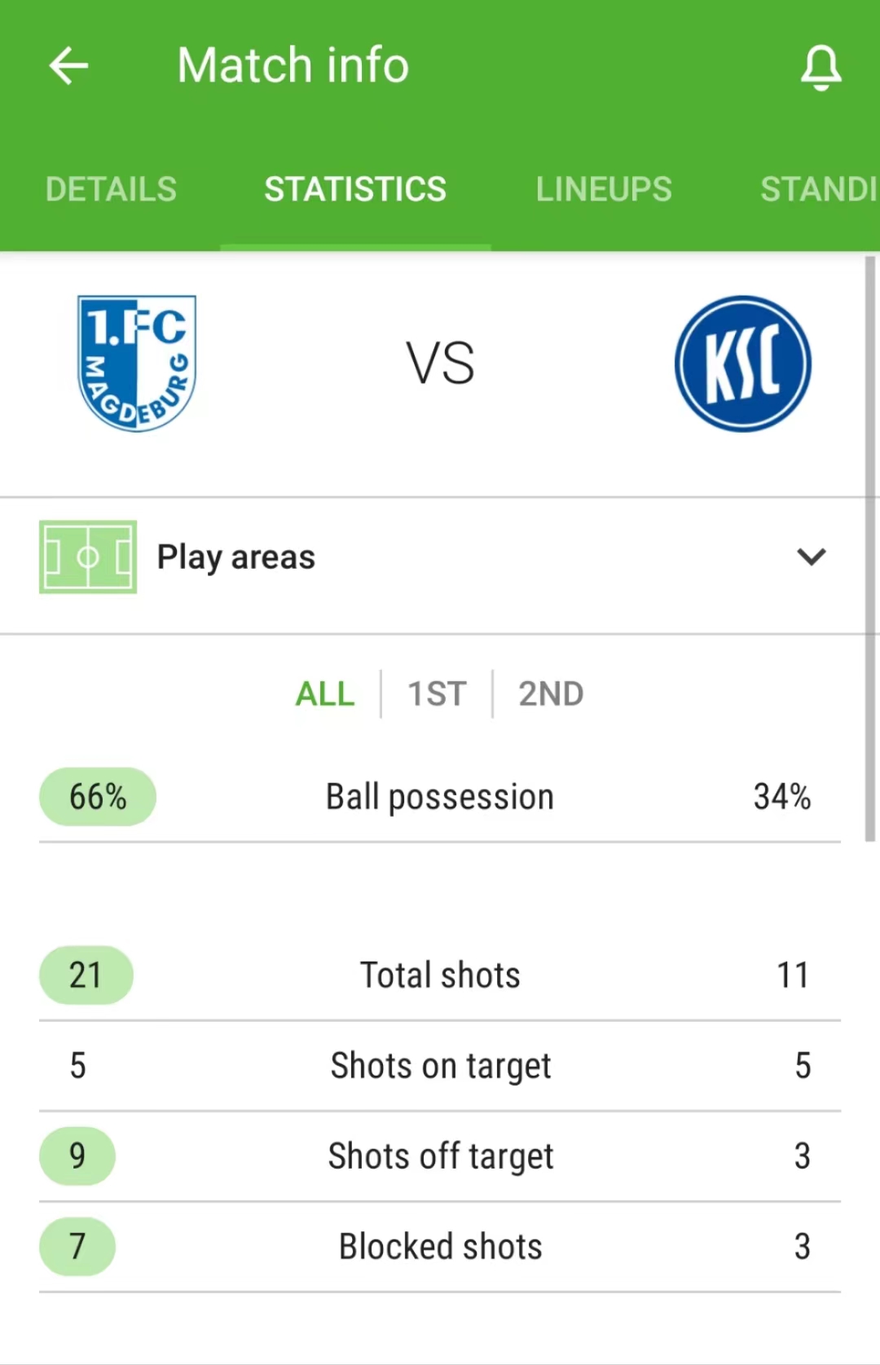Image resolution: width=880 pixels, height=1365 pixels.
Task: Click the Shots on target row
Action: (440, 1066)
